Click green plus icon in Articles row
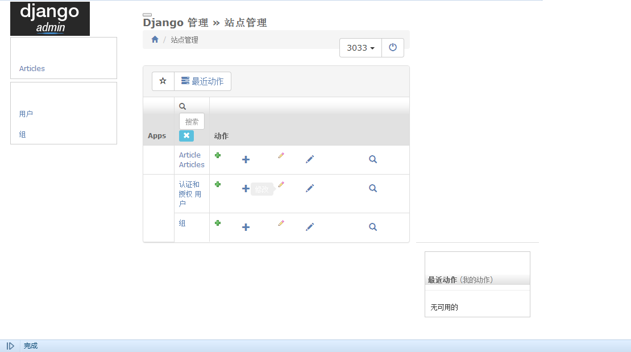 pos(218,155)
